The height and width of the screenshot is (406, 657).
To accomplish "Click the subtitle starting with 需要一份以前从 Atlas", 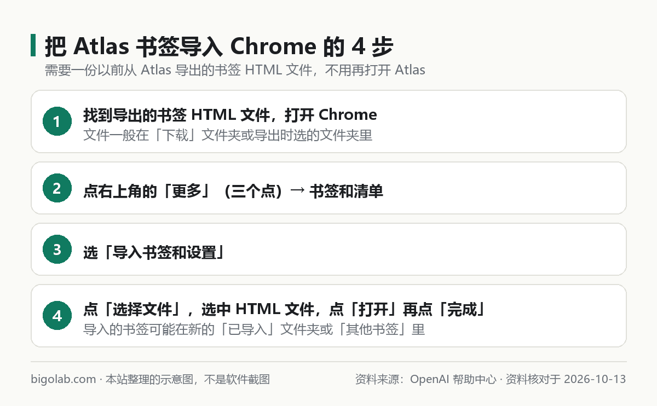I will click(x=235, y=71).
